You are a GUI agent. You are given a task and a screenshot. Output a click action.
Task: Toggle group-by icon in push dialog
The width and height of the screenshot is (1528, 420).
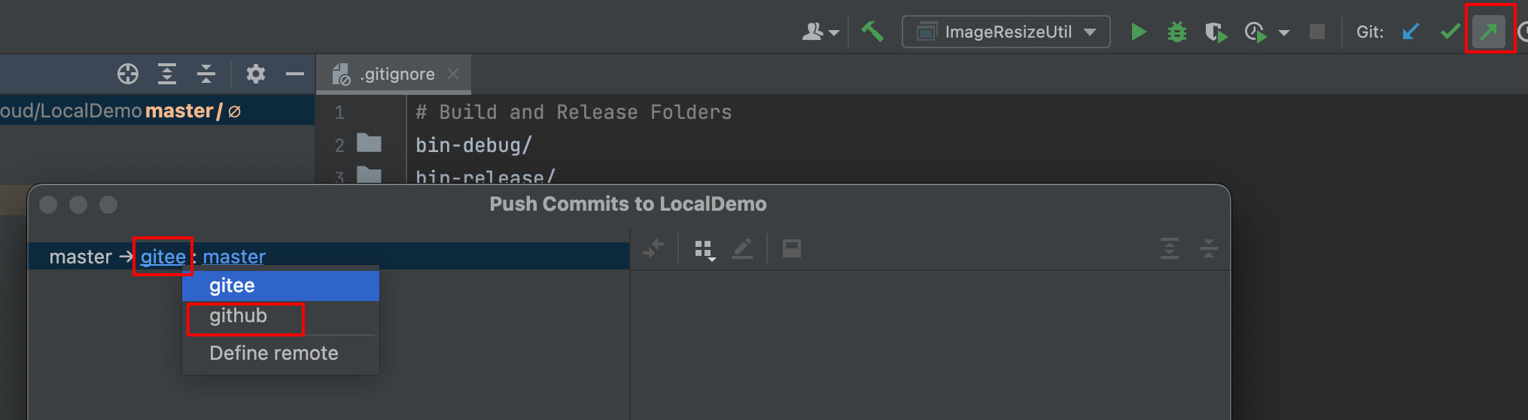705,249
